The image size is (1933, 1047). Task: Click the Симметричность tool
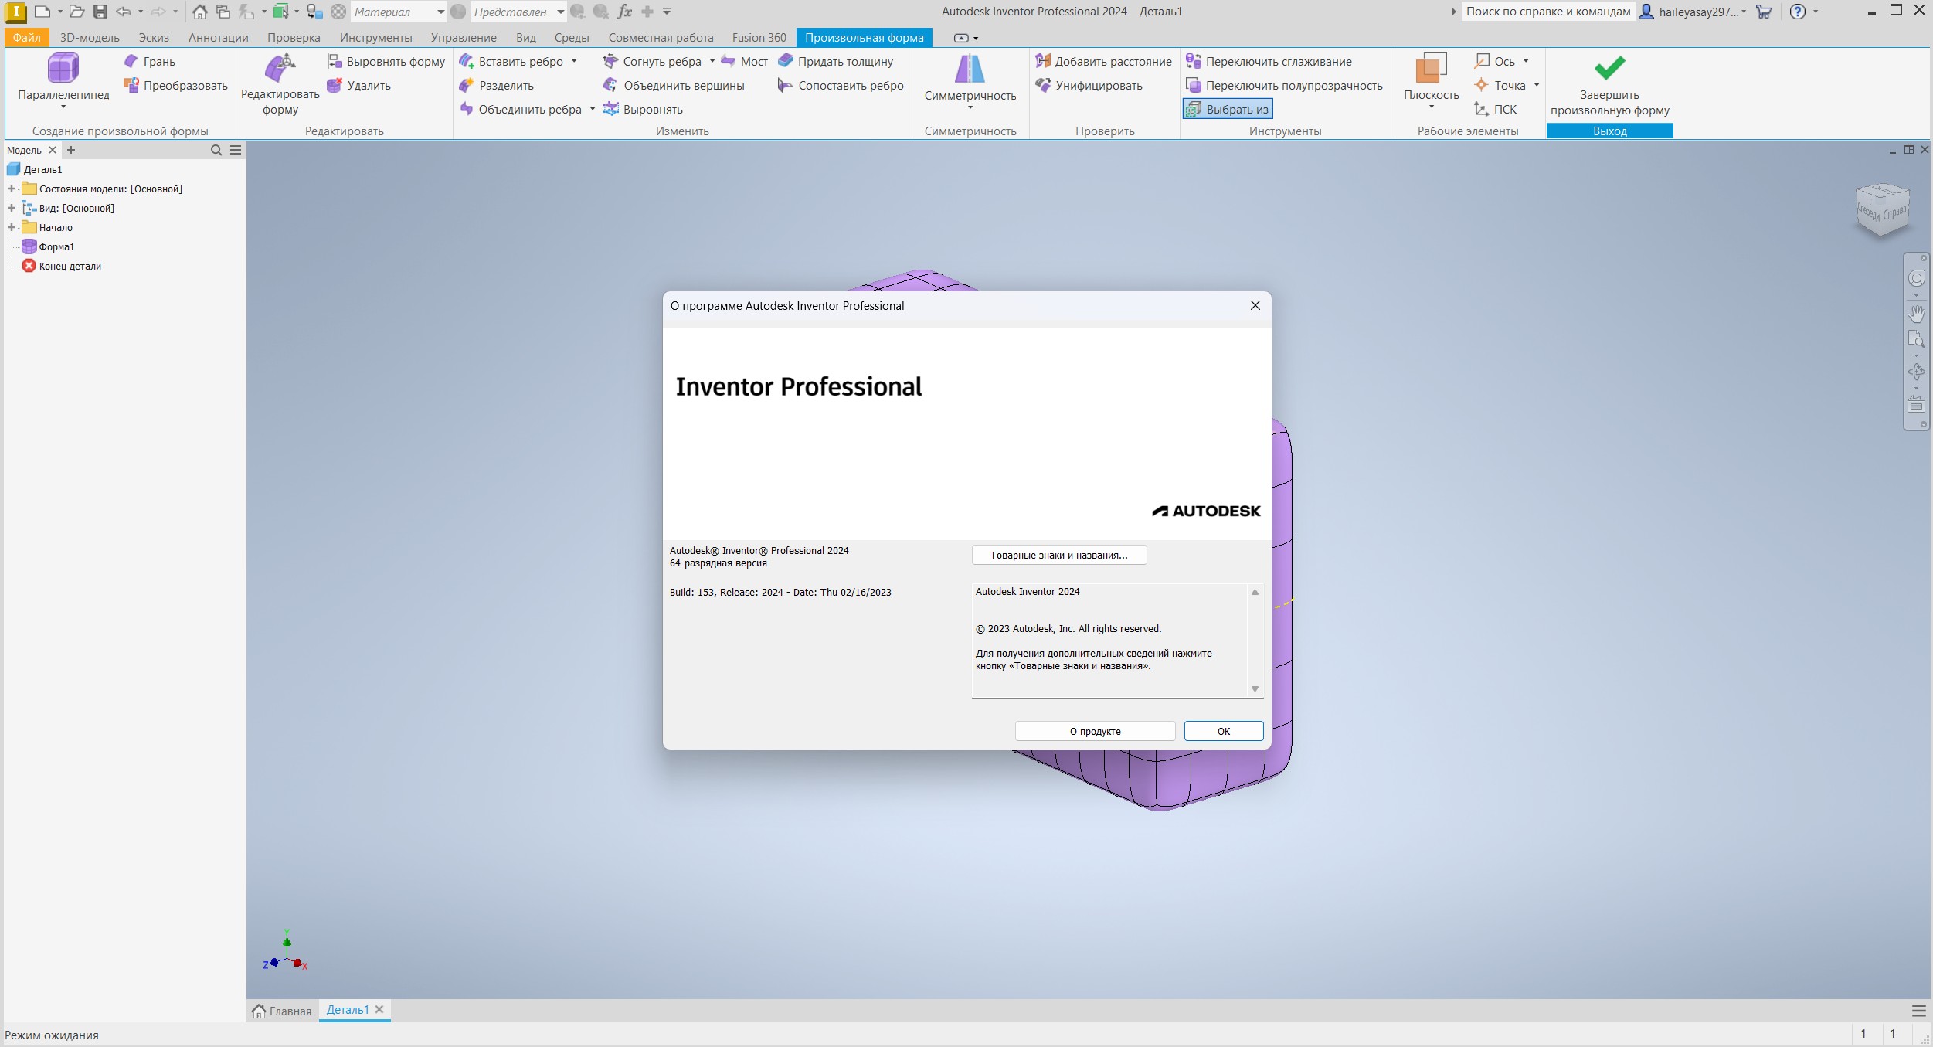[x=970, y=78]
